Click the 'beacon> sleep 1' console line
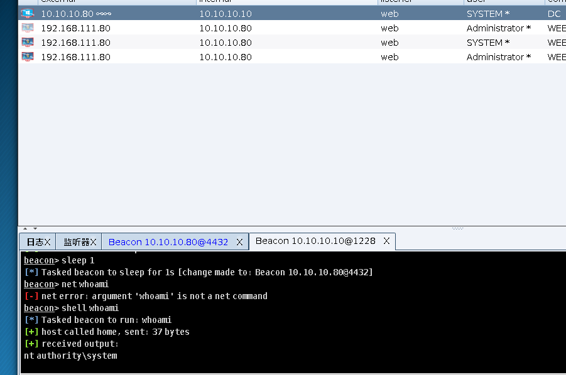Viewport: 566px width, 375px height. (x=59, y=260)
